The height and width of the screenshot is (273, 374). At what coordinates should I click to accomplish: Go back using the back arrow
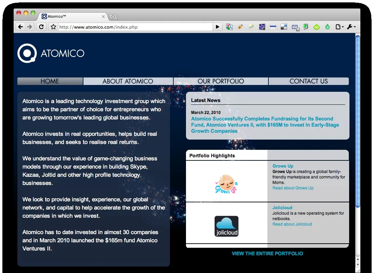tap(21, 27)
